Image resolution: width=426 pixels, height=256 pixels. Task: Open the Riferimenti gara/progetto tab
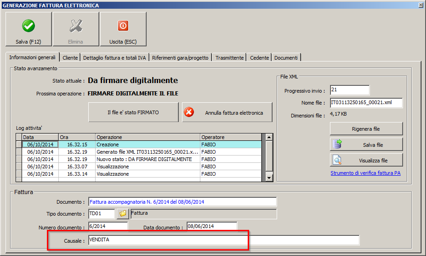coord(180,58)
